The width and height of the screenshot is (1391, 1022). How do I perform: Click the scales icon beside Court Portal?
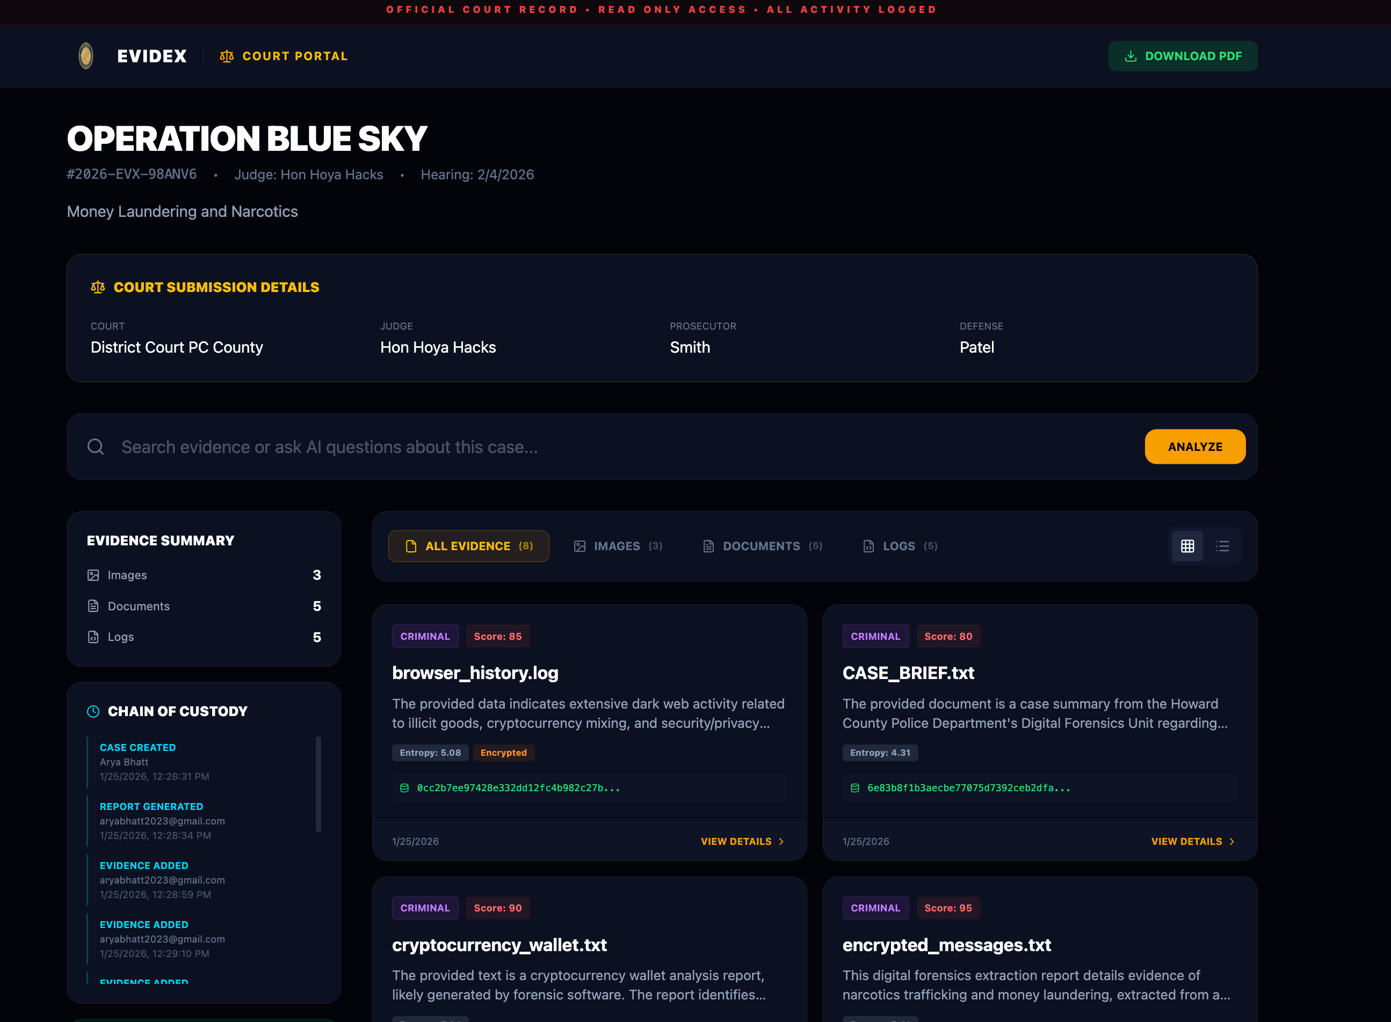click(227, 56)
